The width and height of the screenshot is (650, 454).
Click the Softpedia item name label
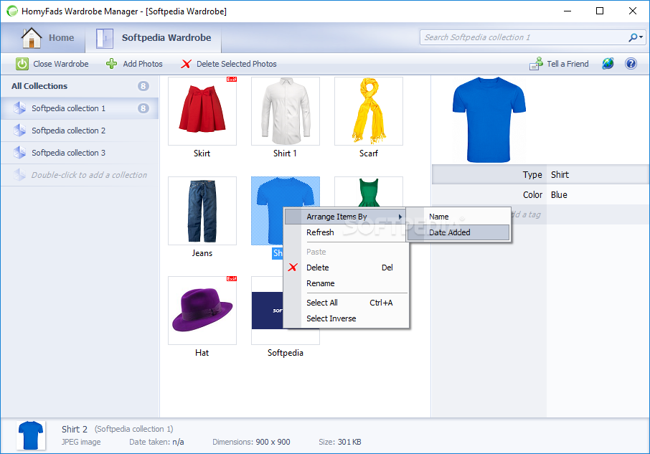(x=286, y=353)
